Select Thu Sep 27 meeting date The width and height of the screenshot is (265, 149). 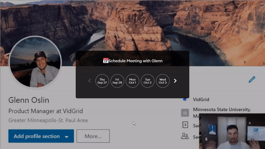pyautogui.click(x=102, y=81)
